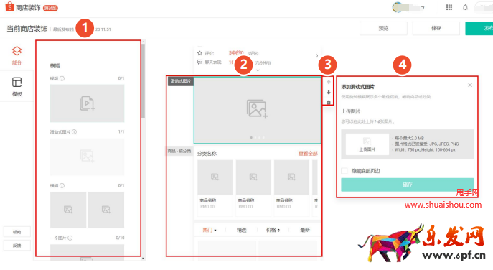The image size is (493, 270).
Task: Switch to the 模板 template tab
Action: (x=17, y=87)
